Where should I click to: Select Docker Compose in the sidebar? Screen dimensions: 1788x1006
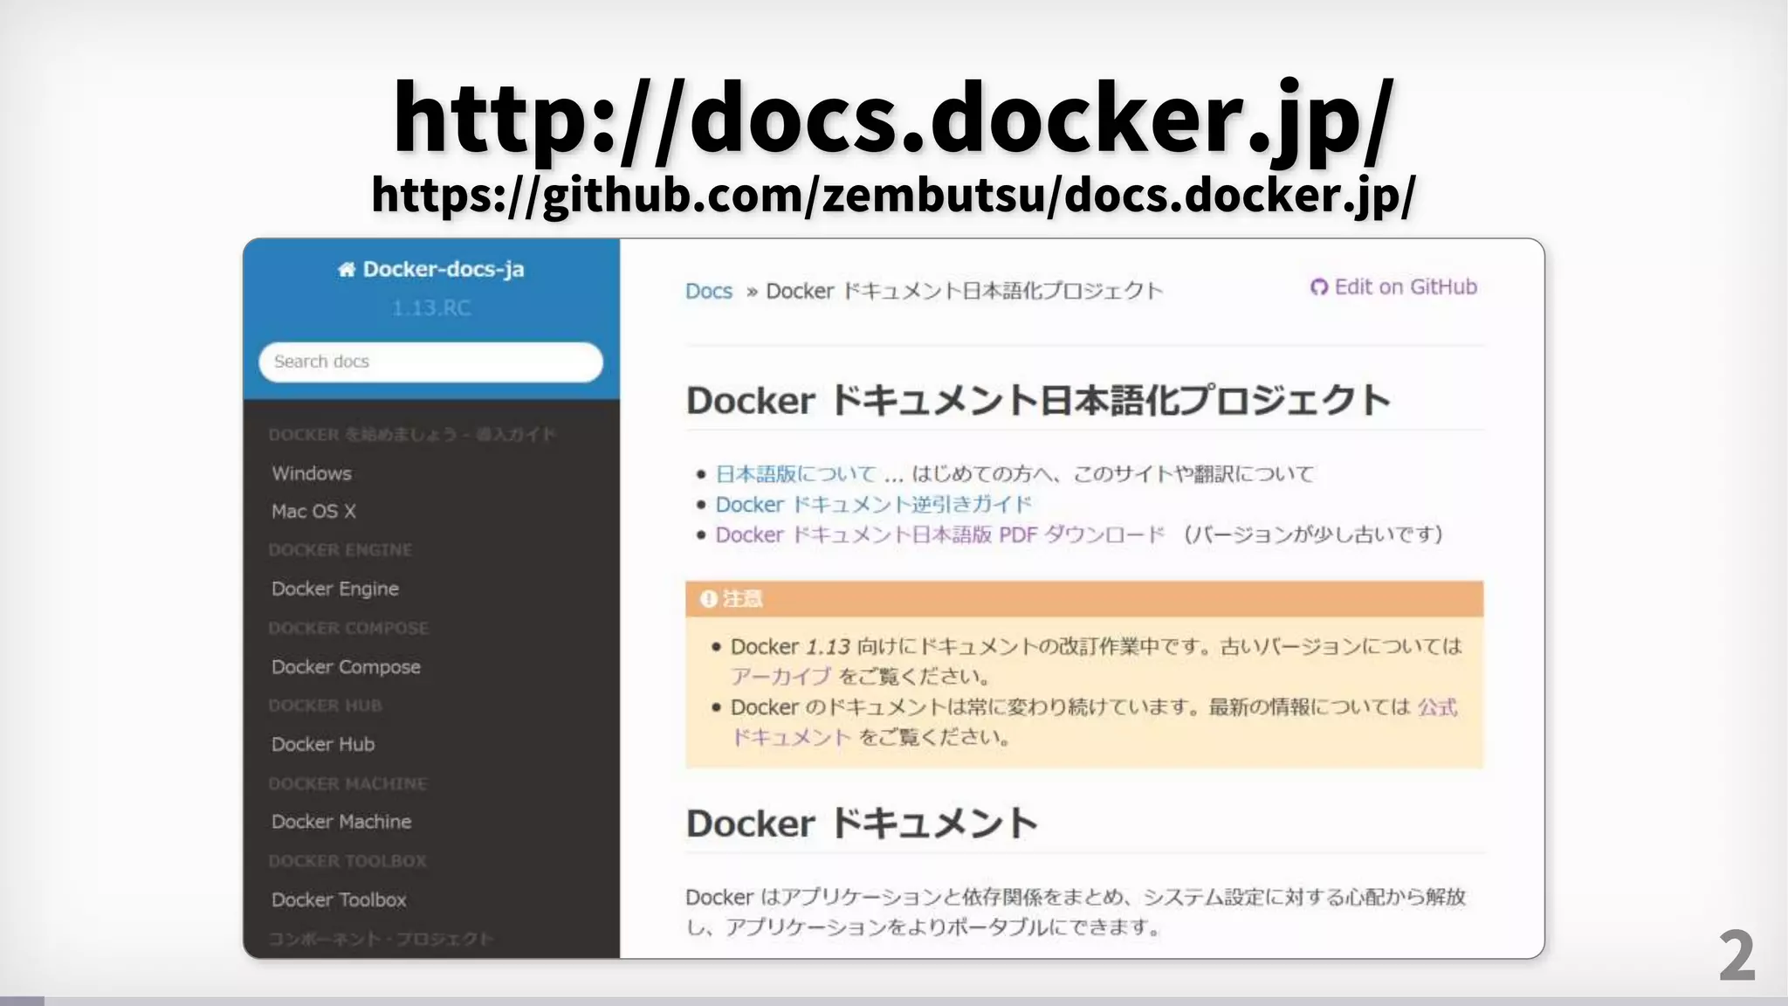[x=346, y=667]
